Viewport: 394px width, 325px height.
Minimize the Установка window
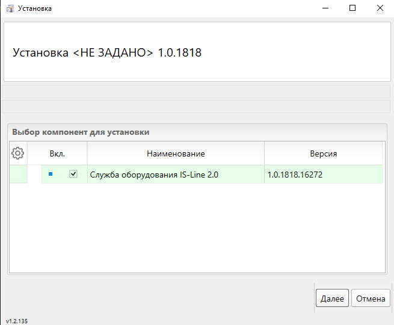pos(325,8)
